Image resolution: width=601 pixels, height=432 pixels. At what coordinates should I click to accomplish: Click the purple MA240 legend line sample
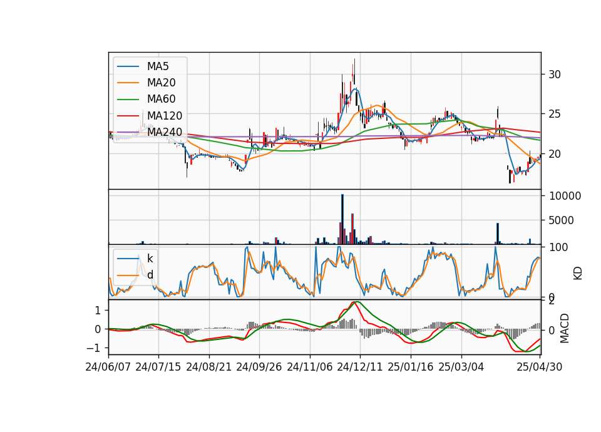[x=128, y=132]
